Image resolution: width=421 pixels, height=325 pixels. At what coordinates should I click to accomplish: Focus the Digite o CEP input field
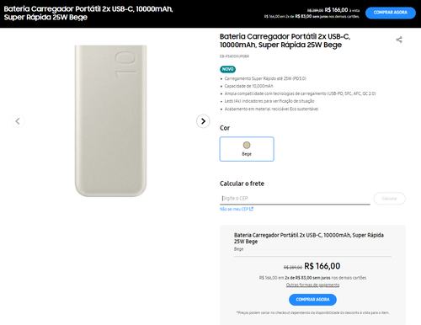(x=295, y=199)
